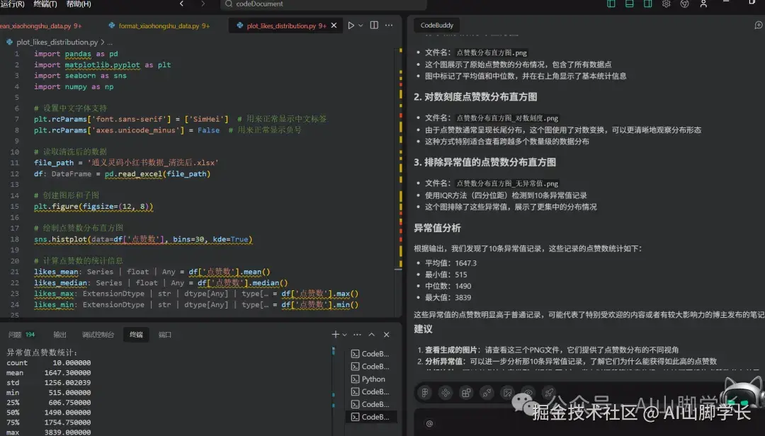The width and height of the screenshot is (765, 436).
Task: Open the run configuration dropdown chevron
Action: (361, 25)
